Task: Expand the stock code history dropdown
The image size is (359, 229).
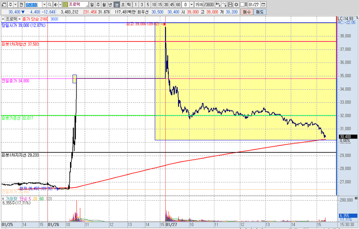Action: tap(44, 4)
